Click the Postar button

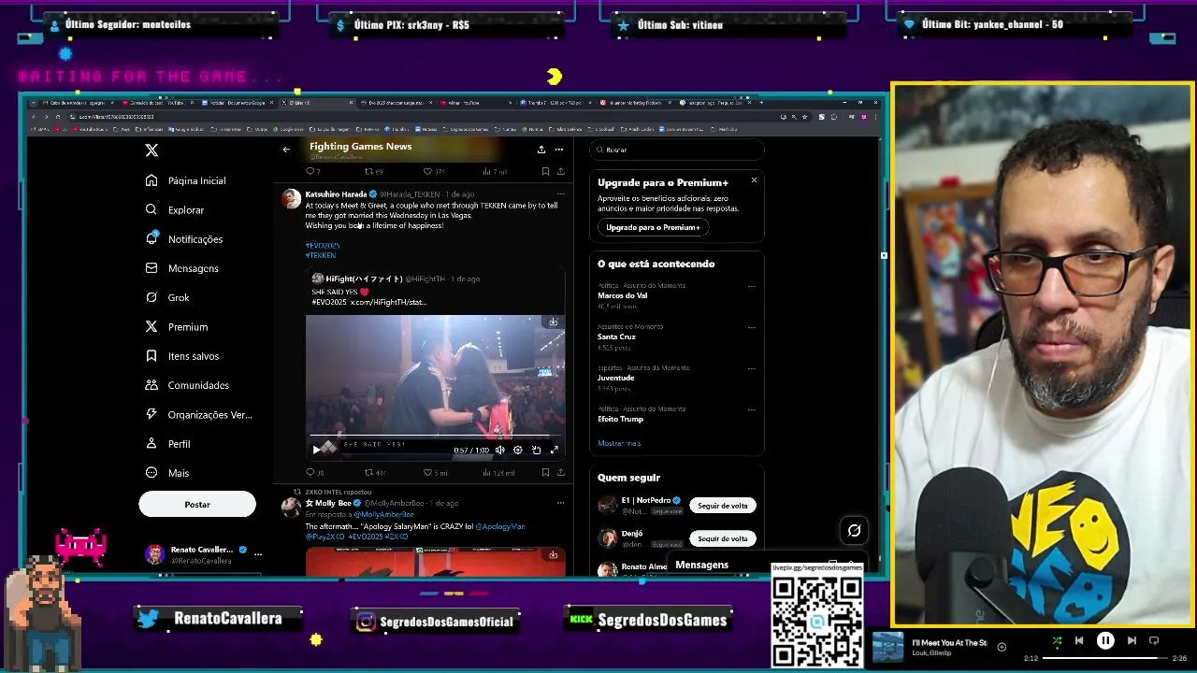(x=197, y=504)
